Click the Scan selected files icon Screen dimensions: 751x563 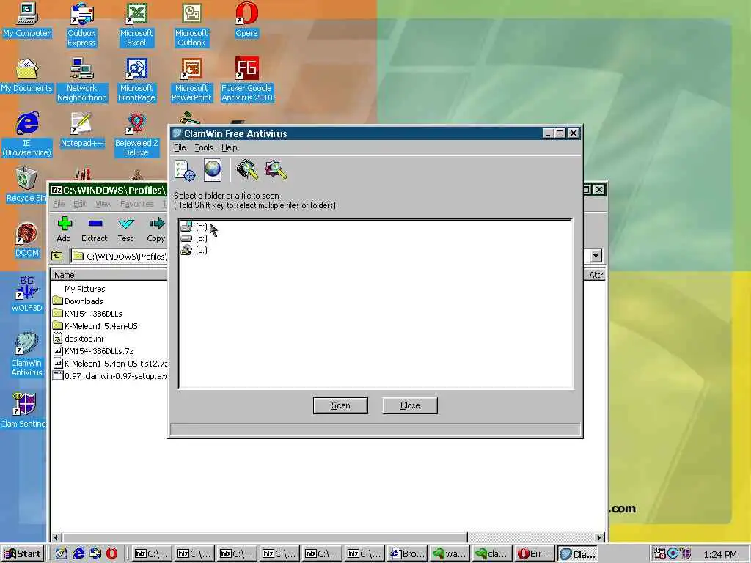[x=276, y=170]
